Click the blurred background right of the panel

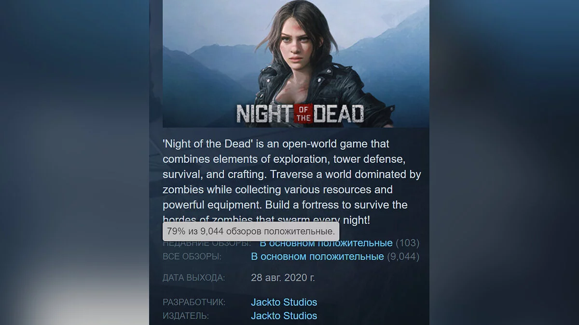click(x=504, y=162)
